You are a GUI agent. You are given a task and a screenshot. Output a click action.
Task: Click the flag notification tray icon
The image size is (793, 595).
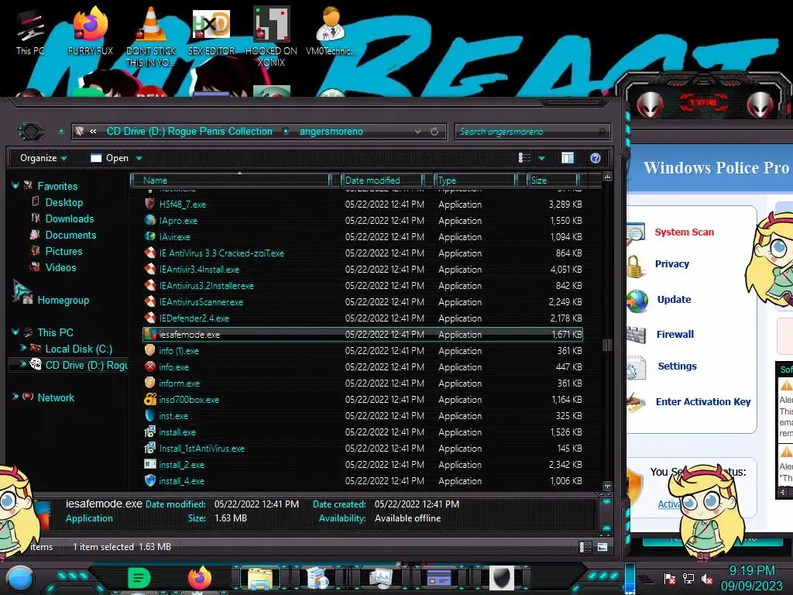(x=670, y=578)
